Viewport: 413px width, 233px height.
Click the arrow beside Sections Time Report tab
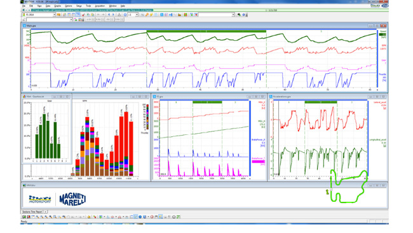45,211
